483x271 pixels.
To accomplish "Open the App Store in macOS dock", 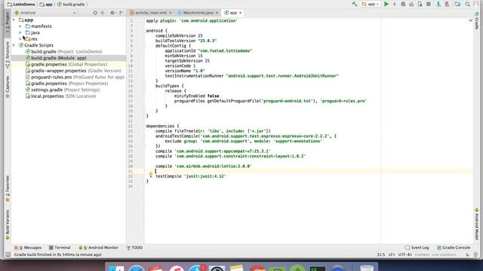I will 196,269.
